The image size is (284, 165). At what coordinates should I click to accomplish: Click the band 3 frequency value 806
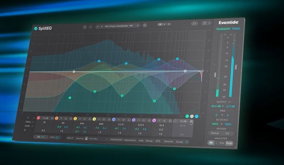[x=101, y=124]
